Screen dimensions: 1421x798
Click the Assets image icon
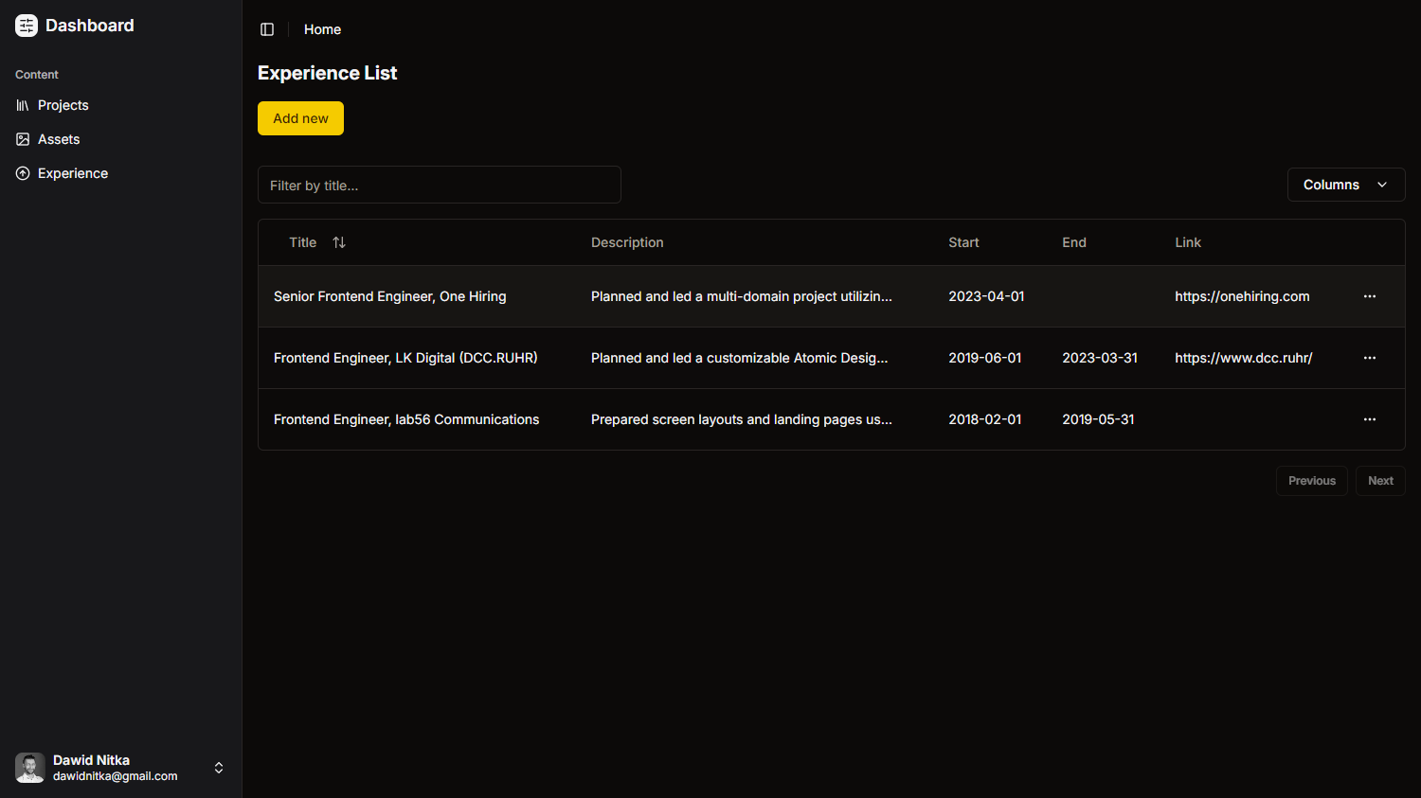tap(23, 139)
